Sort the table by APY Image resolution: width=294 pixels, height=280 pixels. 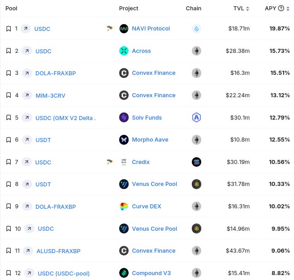tap(288, 9)
